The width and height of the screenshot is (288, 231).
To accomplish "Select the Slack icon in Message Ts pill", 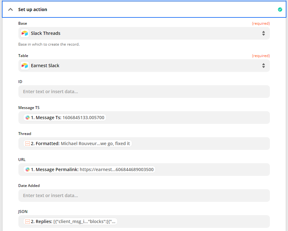I will [28, 118].
